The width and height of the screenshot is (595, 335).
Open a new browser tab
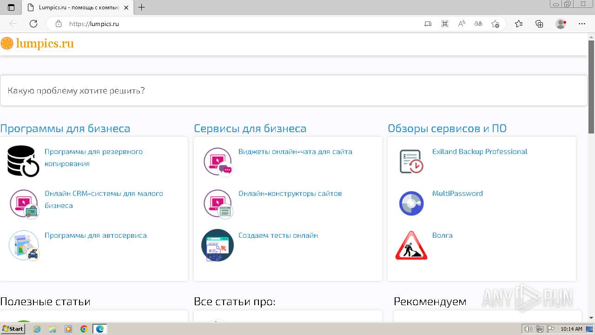[142, 7]
